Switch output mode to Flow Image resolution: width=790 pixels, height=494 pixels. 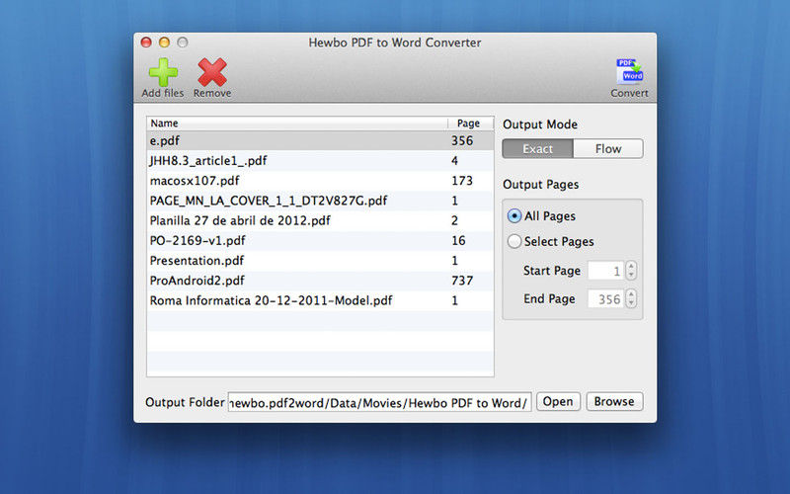click(608, 149)
